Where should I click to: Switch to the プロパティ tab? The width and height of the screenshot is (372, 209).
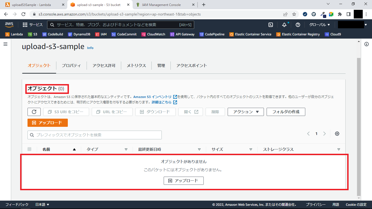71,66
